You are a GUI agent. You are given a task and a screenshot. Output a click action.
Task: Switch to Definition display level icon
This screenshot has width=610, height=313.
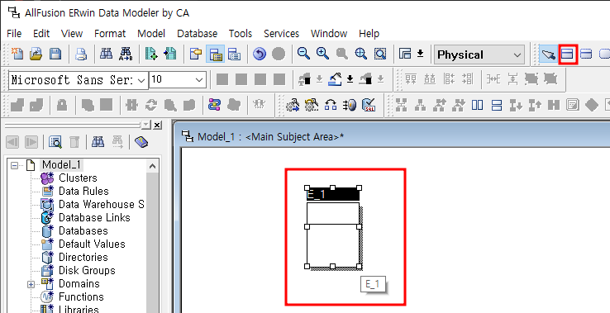234,54
